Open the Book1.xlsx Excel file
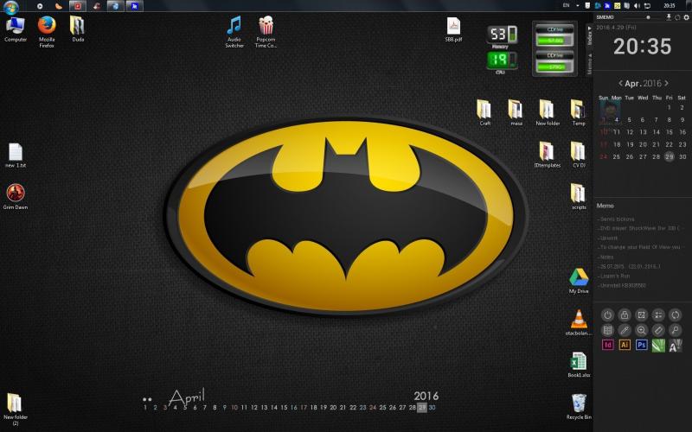The image size is (692, 432). click(578, 365)
